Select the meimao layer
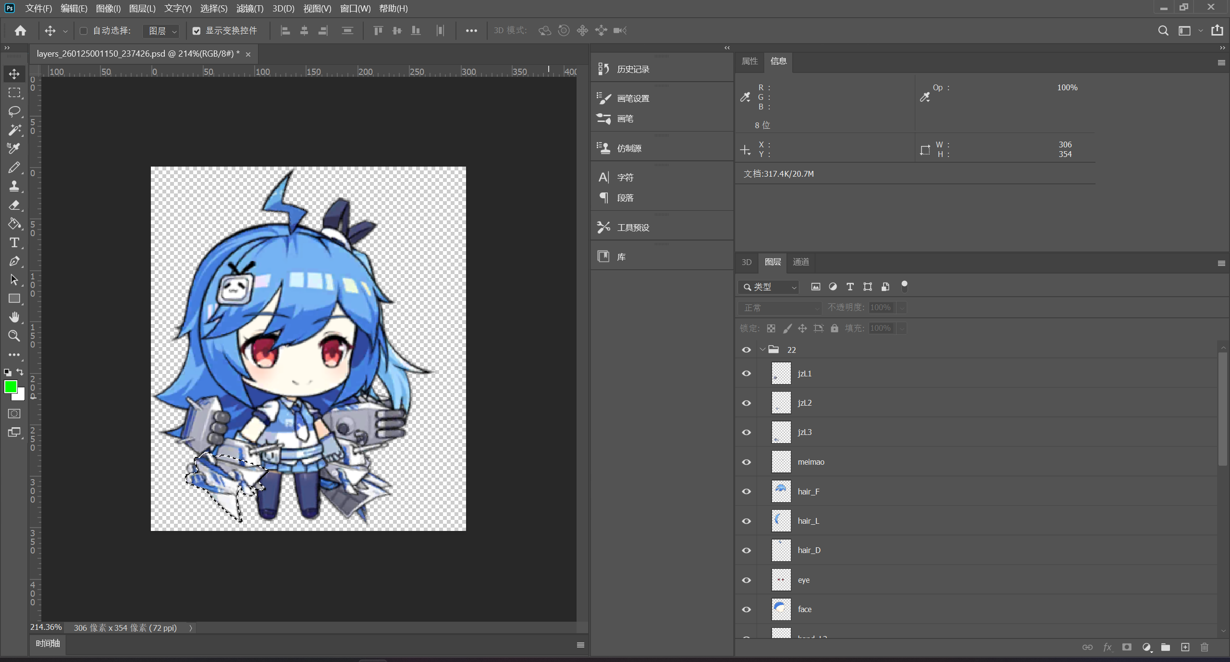 coord(811,462)
